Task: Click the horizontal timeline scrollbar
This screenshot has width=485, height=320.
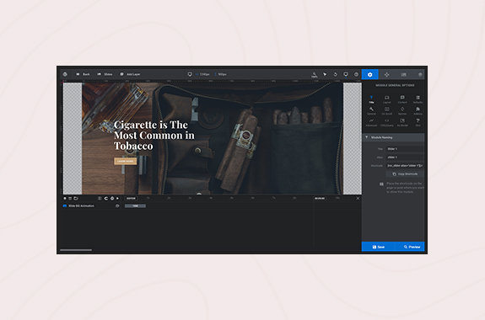Action: pyautogui.click(x=76, y=250)
